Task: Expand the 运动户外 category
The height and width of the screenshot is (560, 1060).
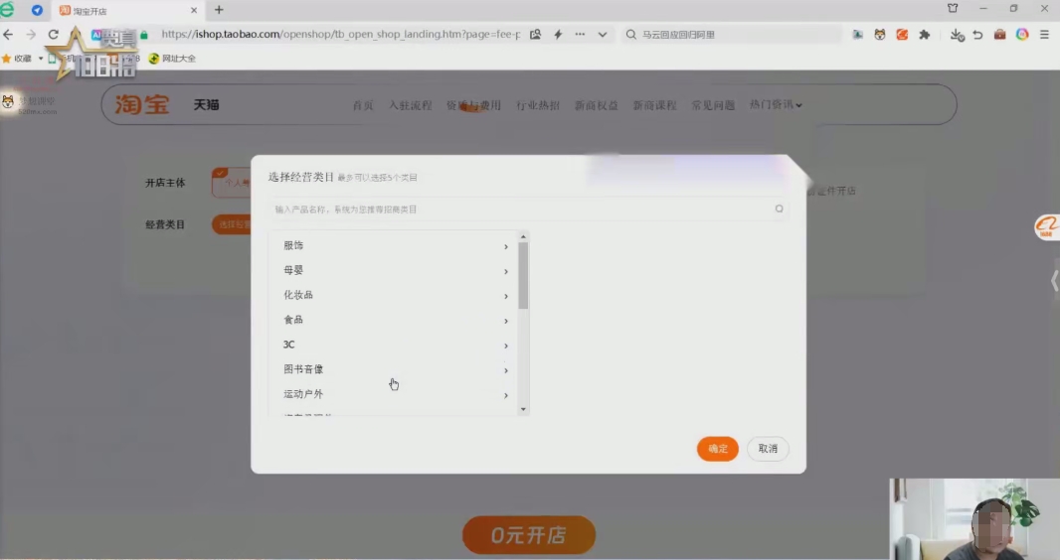Action: coord(395,394)
